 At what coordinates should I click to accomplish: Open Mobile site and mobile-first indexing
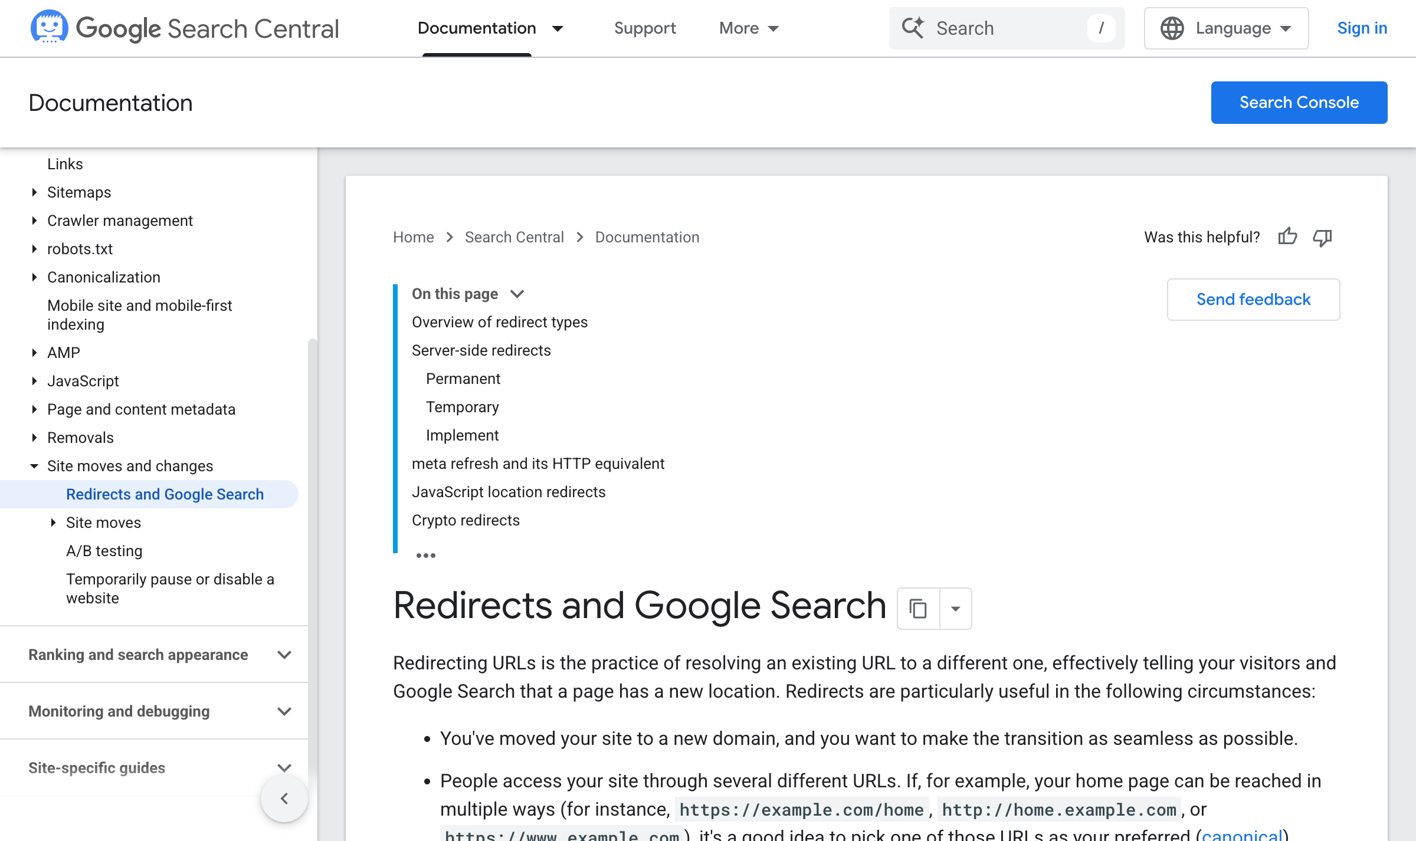tap(140, 315)
